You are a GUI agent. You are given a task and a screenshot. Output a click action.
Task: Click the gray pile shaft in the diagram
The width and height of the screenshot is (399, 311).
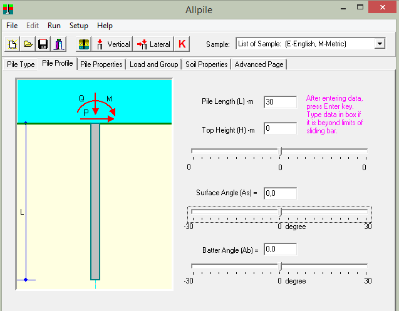(95, 201)
